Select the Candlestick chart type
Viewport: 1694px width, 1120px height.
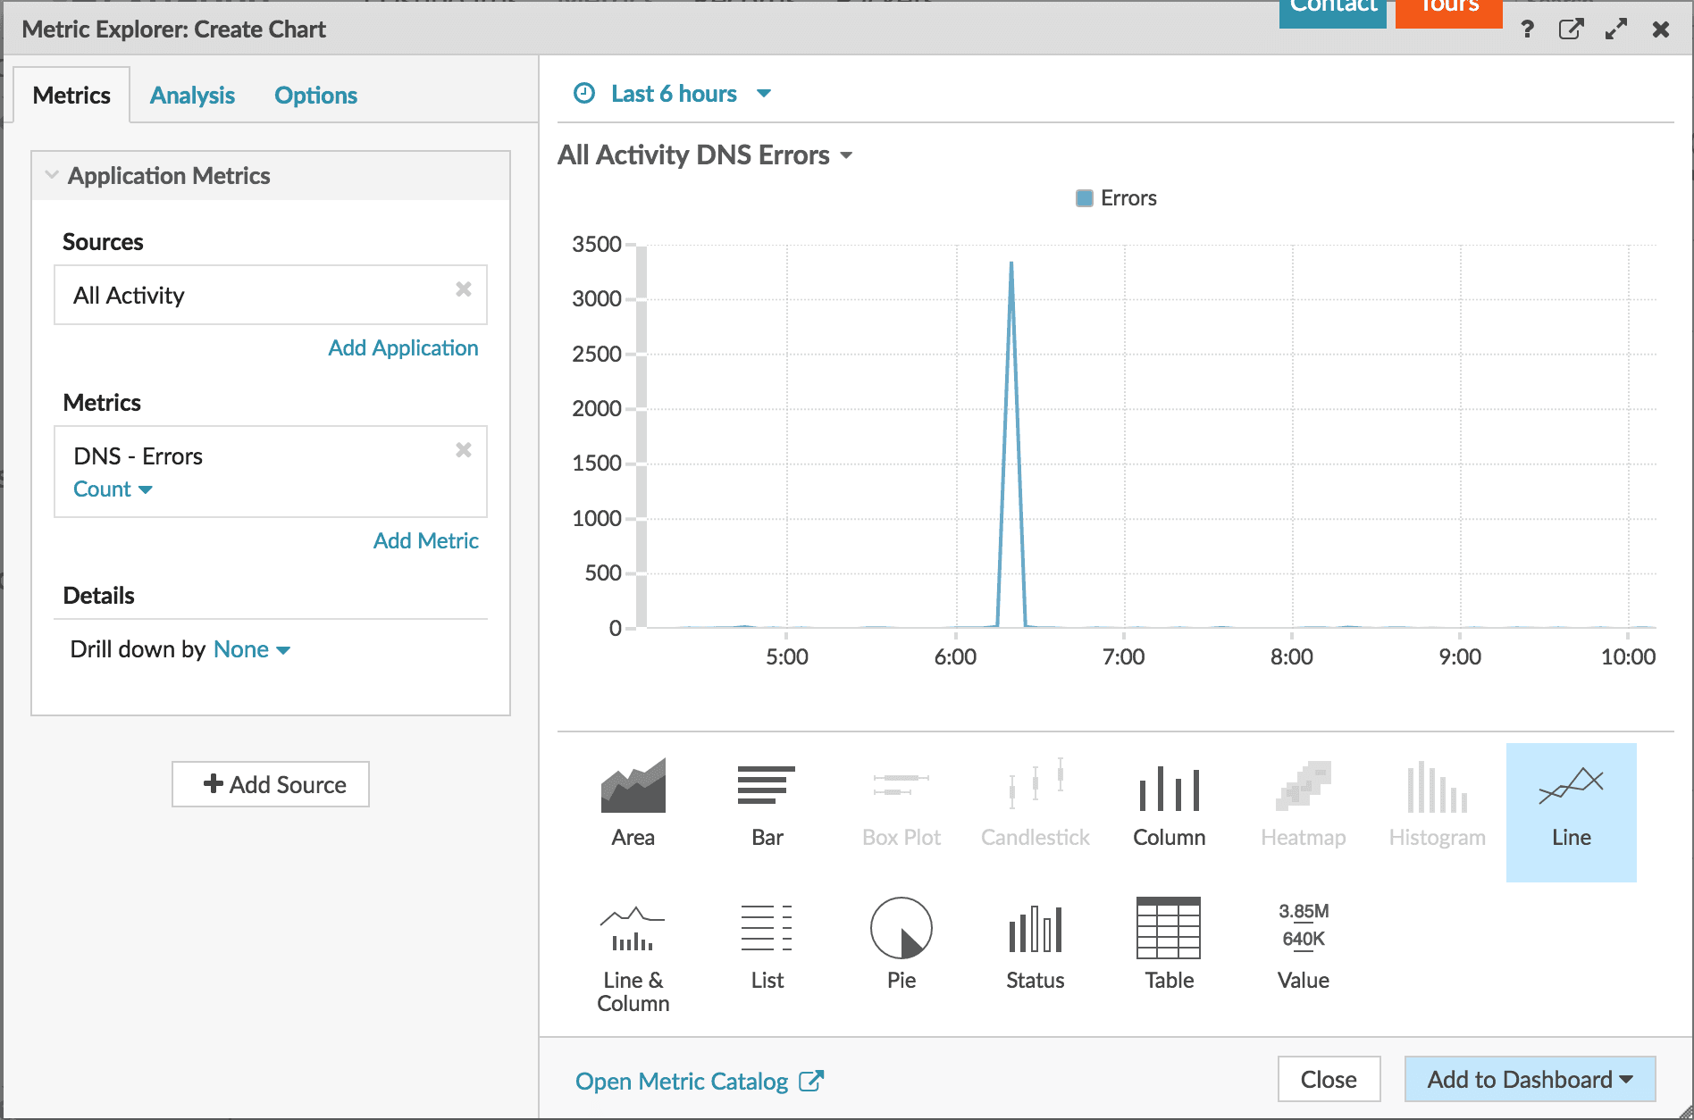1035,804
